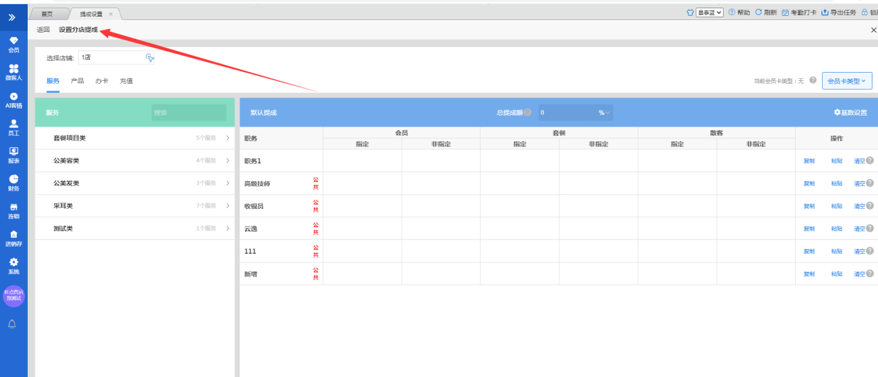Screen dimensions: 878x377
Task: Open the 系统 settings sidebar section
Action: point(13,266)
